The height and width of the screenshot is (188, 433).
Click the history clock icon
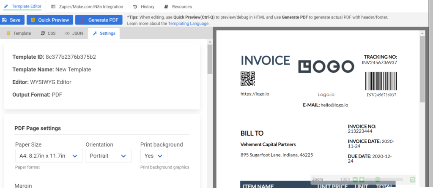click(135, 7)
